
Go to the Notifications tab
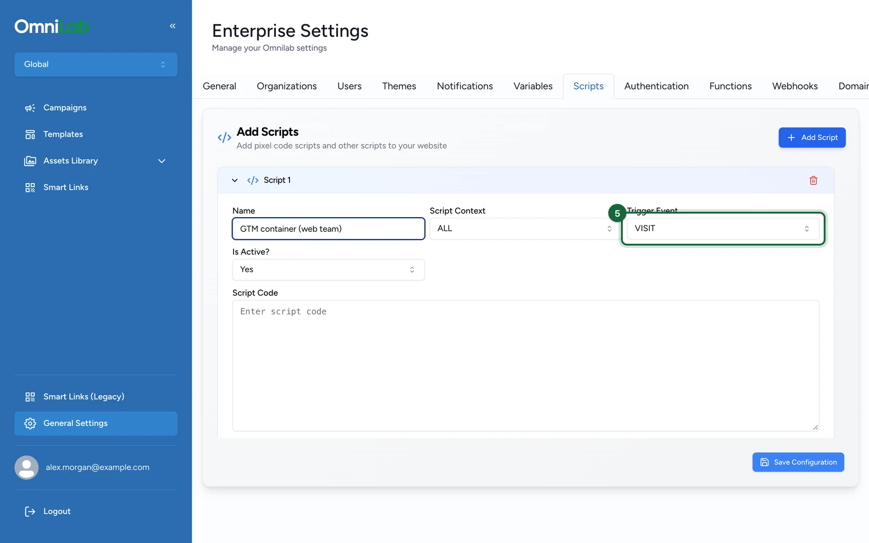pyautogui.click(x=465, y=86)
